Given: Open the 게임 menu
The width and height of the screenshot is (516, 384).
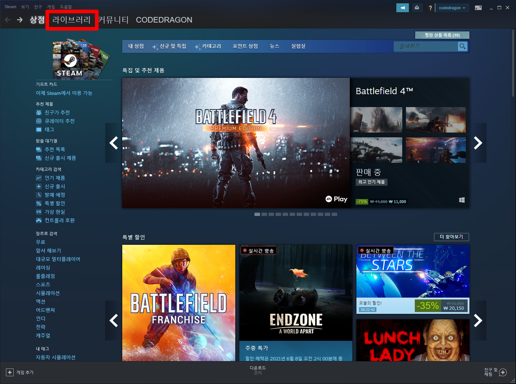Looking at the screenshot, I should pyautogui.click(x=51, y=7).
